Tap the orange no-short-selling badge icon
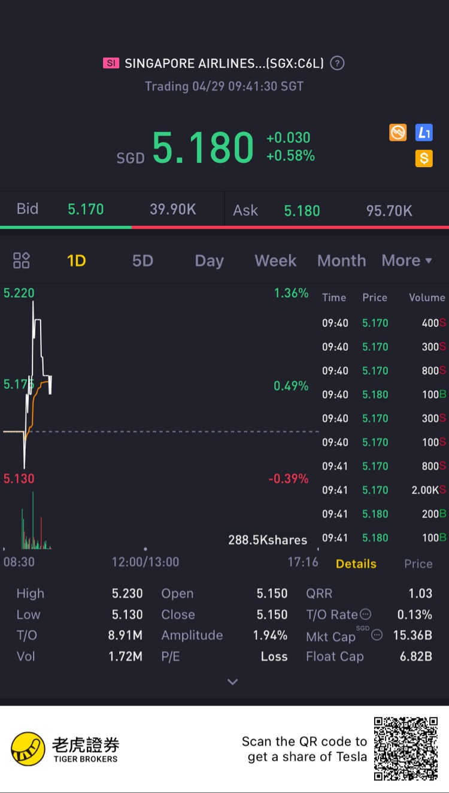 pos(398,132)
